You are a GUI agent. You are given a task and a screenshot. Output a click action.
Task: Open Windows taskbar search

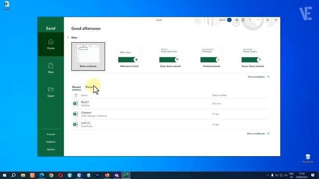(13, 175)
